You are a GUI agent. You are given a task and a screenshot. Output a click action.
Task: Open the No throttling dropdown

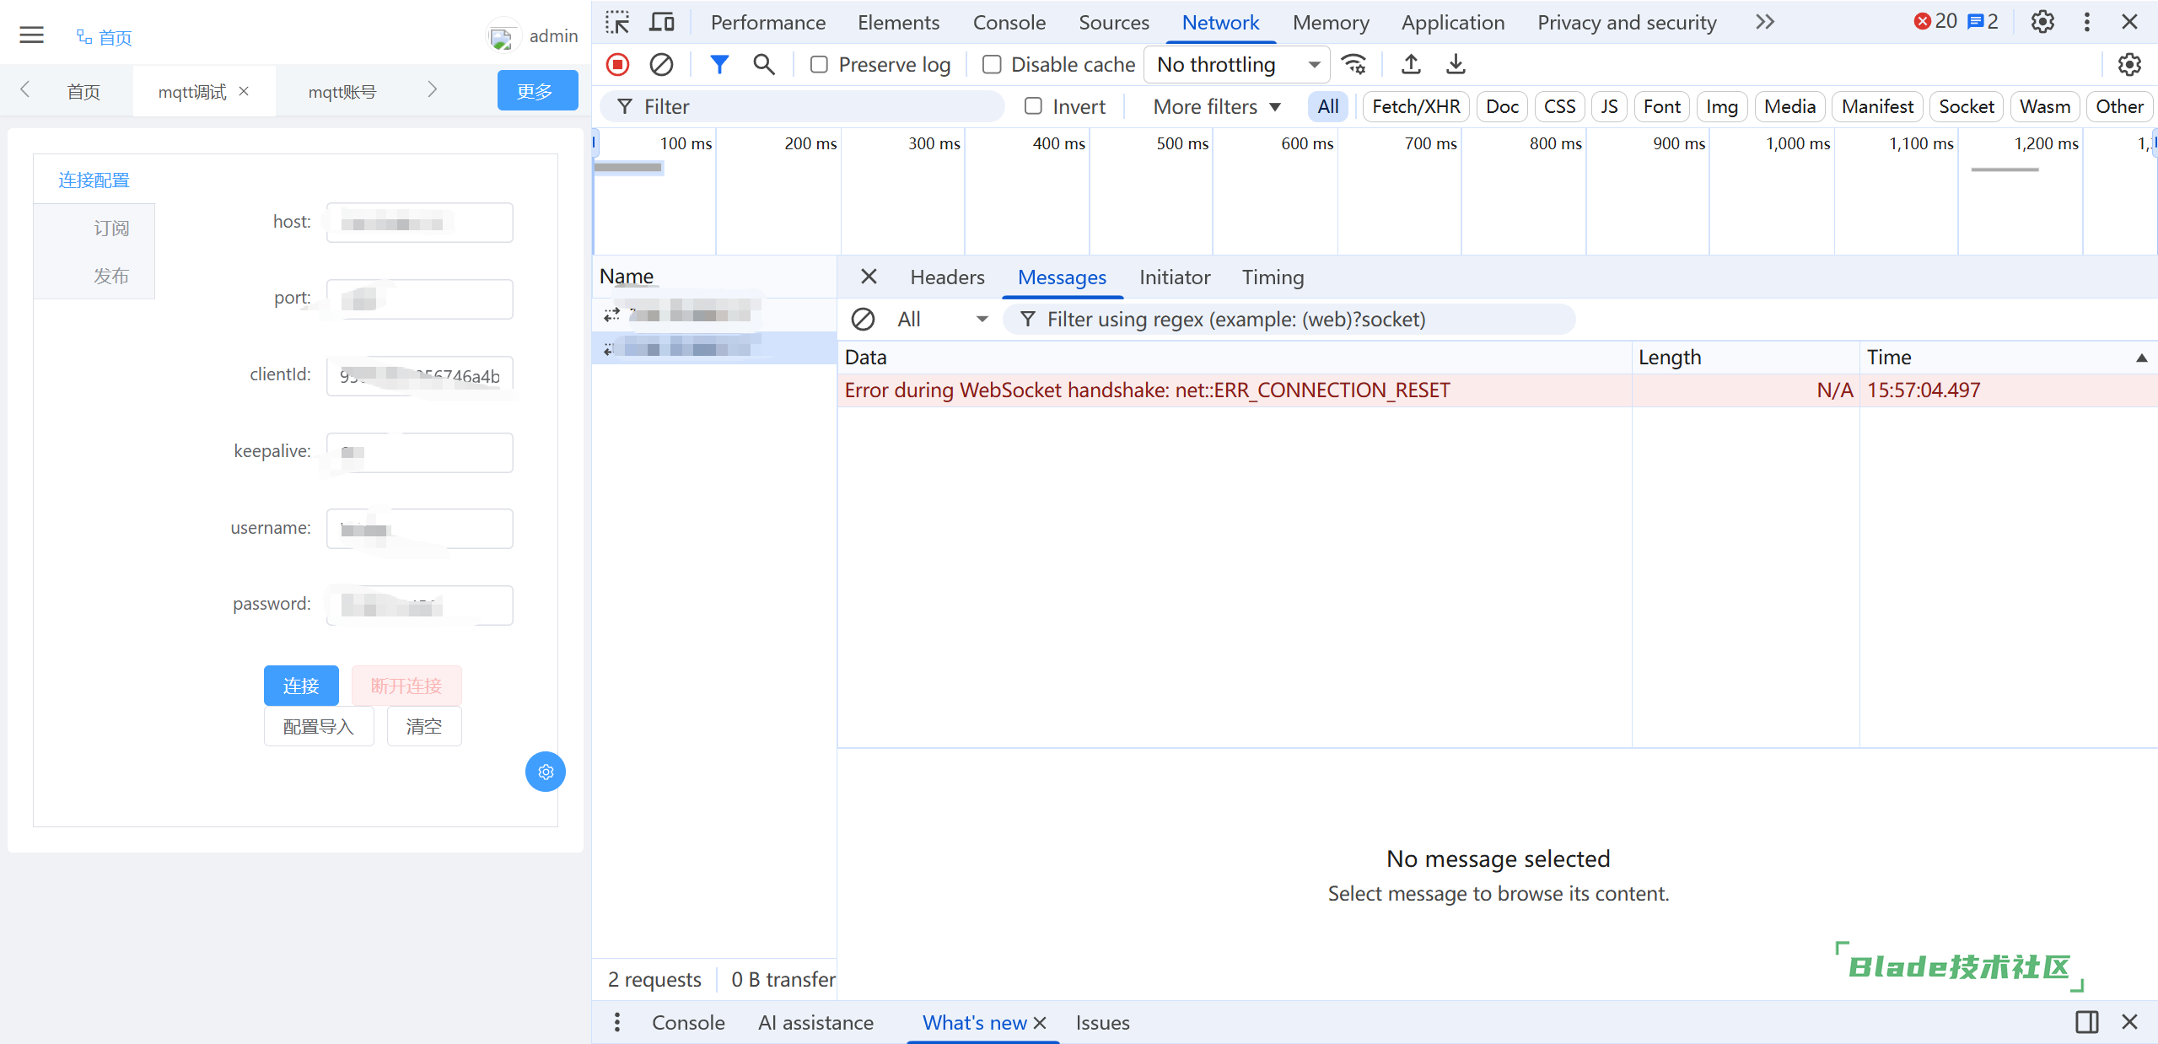click(1236, 65)
